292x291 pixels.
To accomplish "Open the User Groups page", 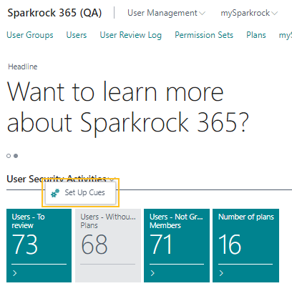I will click(30, 35).
